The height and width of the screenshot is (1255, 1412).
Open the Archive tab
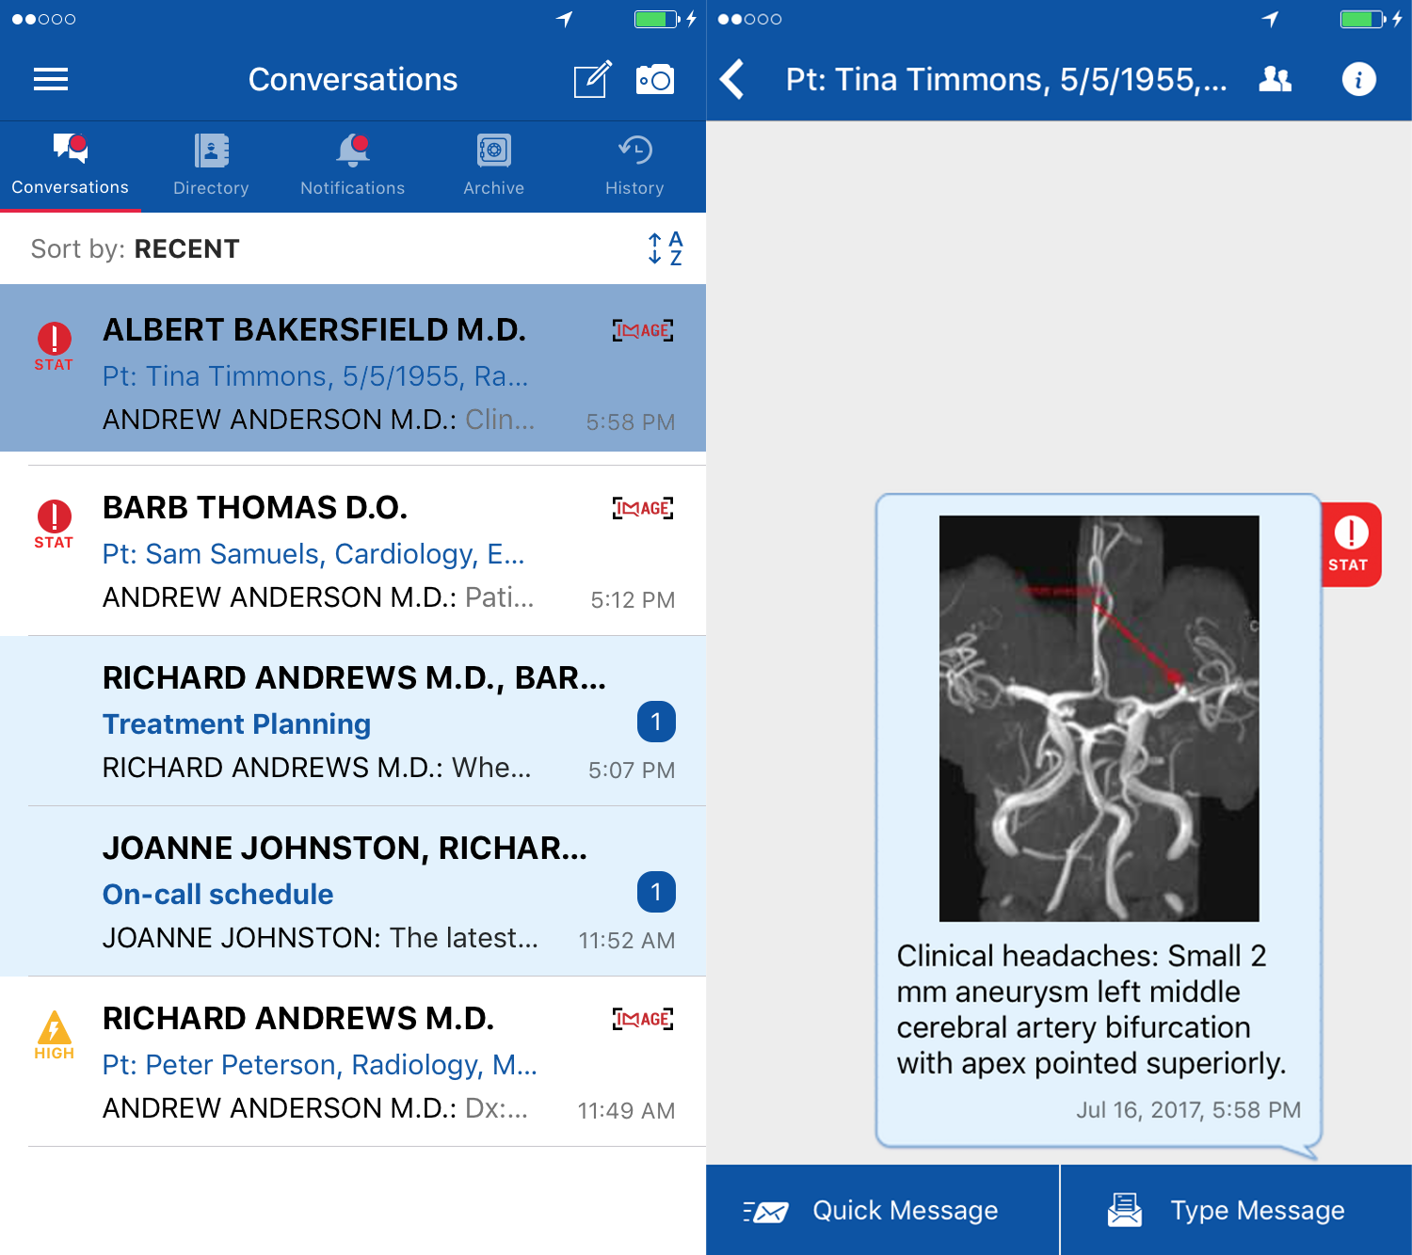pyautogui.click(x=494, y=166)
